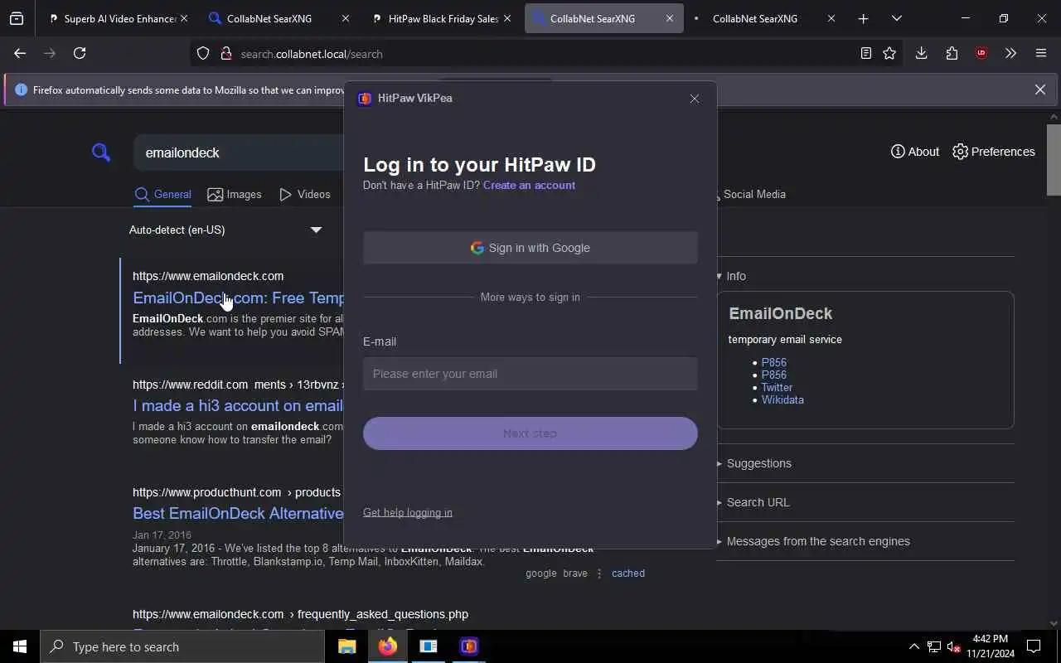
Task: Open a new browser tab
Action: pyautogui.click(x=863, y=18)
